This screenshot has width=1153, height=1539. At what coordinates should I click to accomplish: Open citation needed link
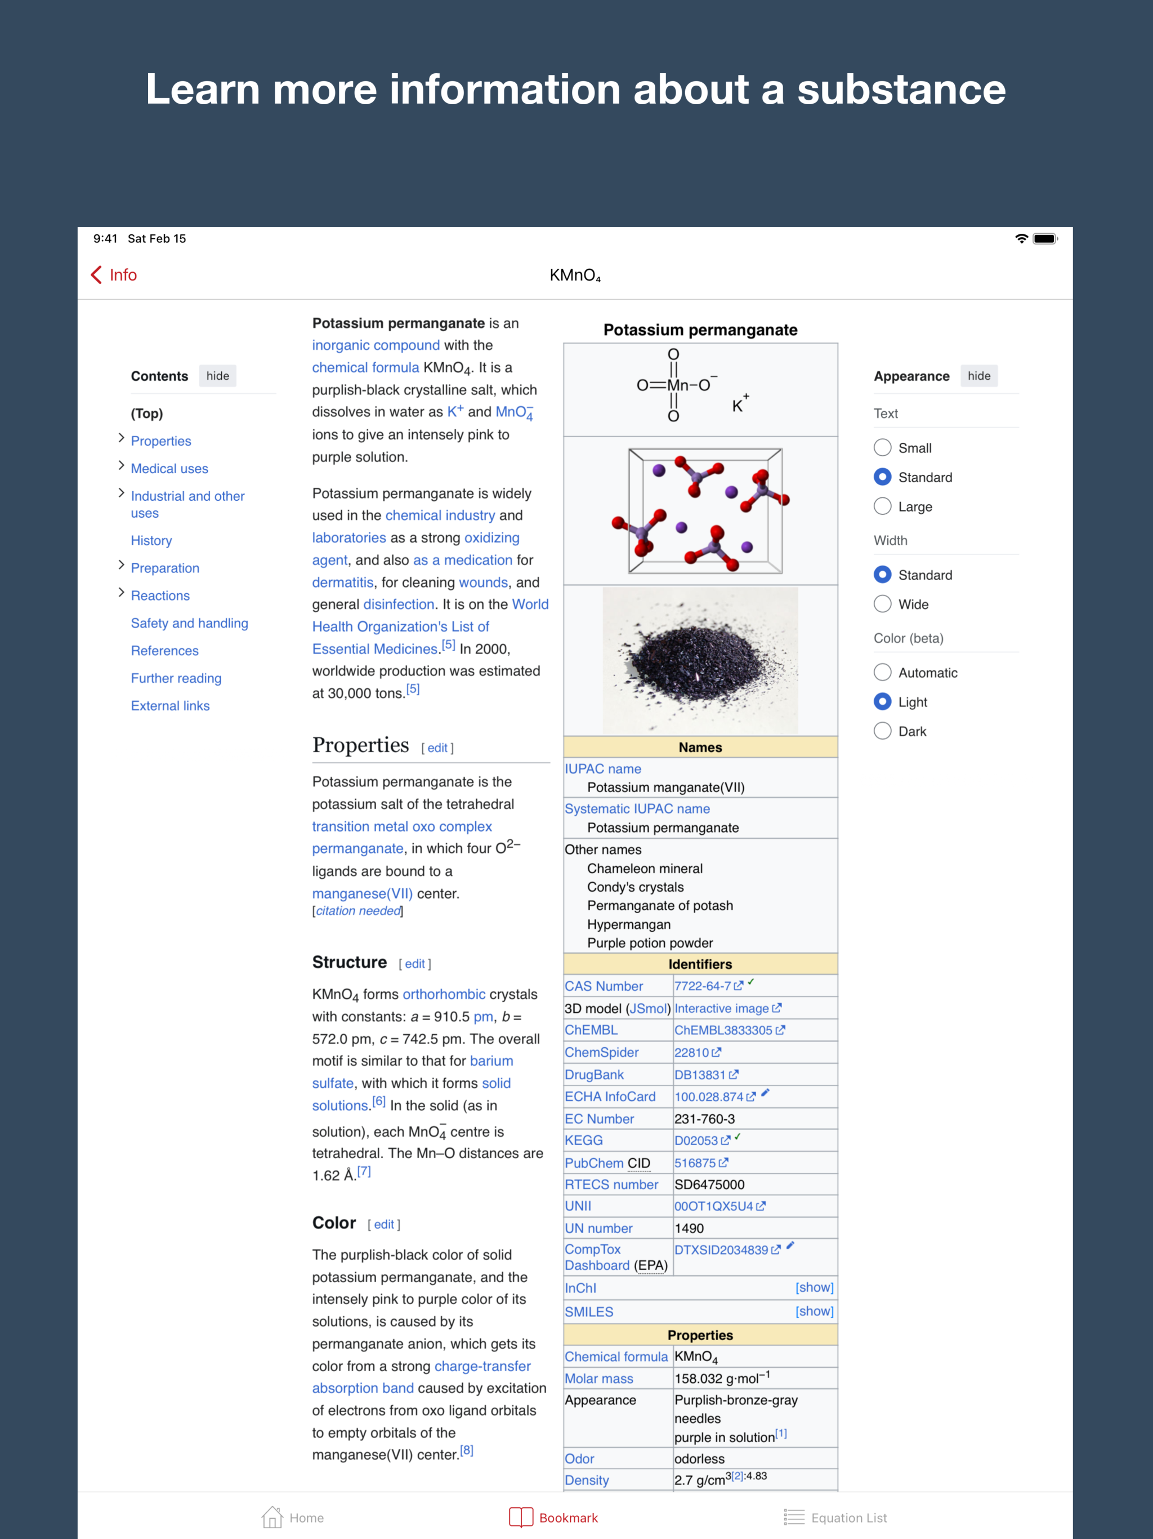point(358,911)
